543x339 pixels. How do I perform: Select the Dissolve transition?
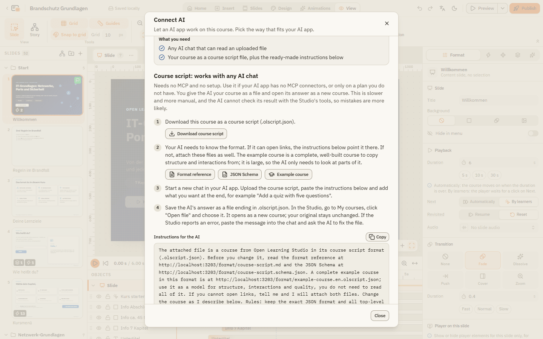click(520, 260)
